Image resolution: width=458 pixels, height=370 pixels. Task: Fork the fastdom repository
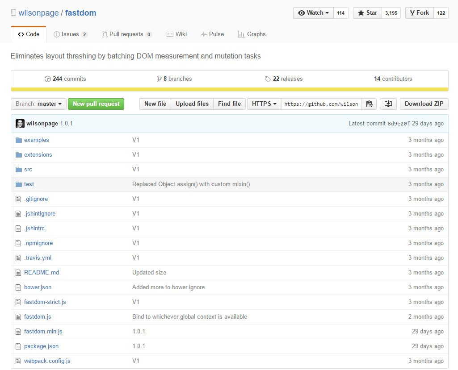pyautogui.click(x=420, y=13)
